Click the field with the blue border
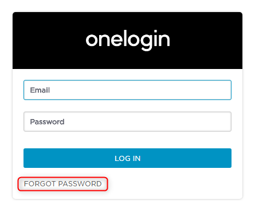Screen dimensions: 255x211 point(127,90)
